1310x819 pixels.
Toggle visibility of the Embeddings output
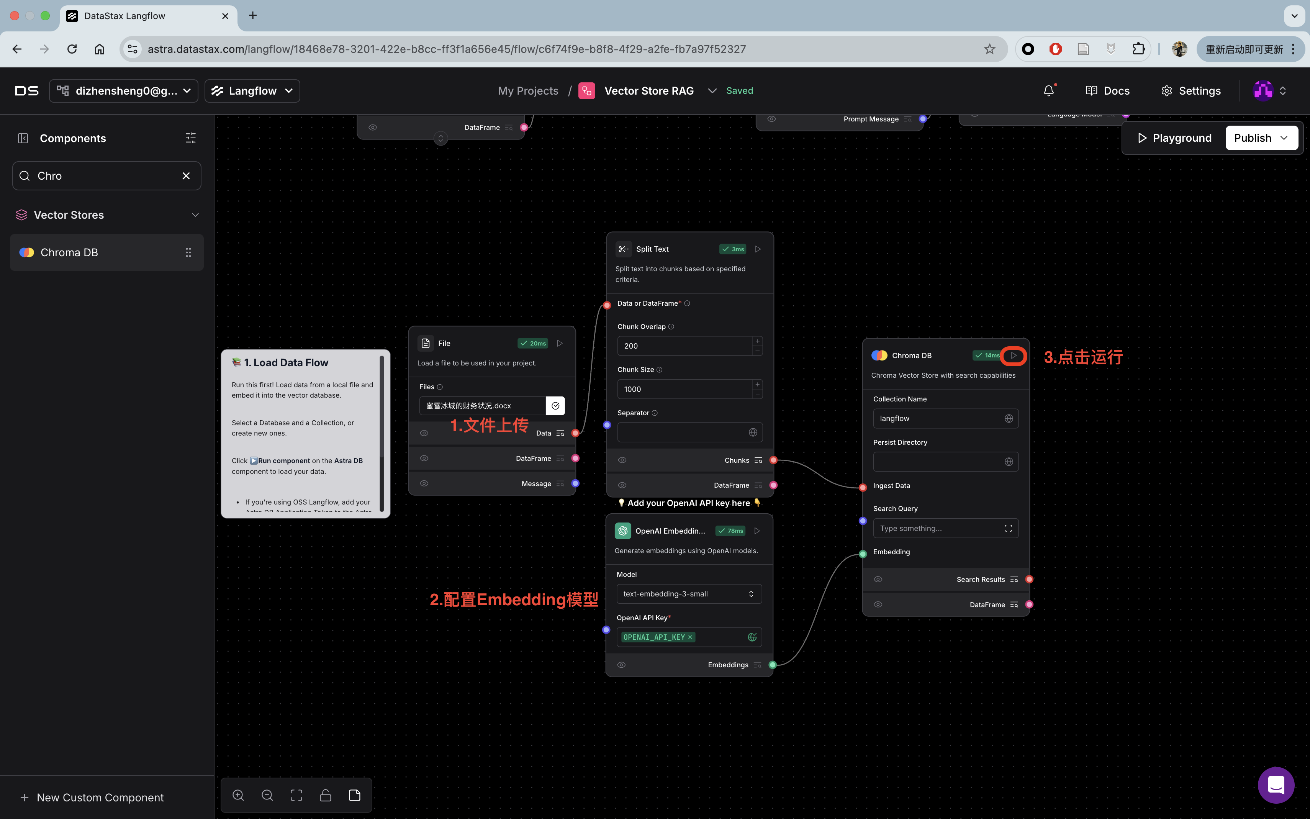(621, 665)
